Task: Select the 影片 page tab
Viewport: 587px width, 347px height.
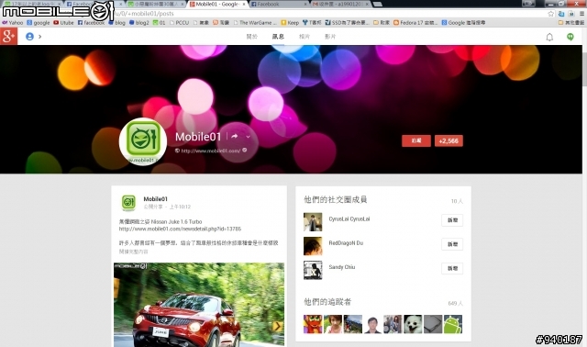Action: [330, 37]
